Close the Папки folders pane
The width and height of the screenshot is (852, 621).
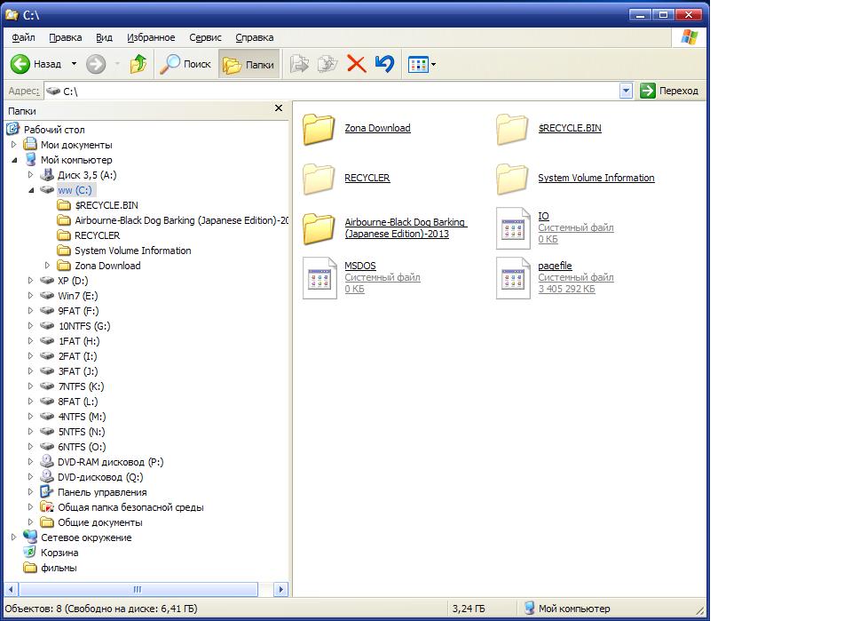[x=278, y=108]
